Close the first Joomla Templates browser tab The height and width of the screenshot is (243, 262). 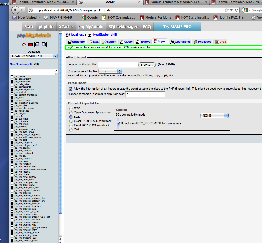(x=73, y=2)
